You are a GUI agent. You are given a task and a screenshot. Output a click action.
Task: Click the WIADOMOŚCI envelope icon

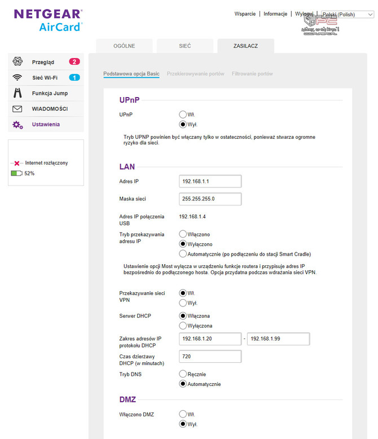(17, 109)
